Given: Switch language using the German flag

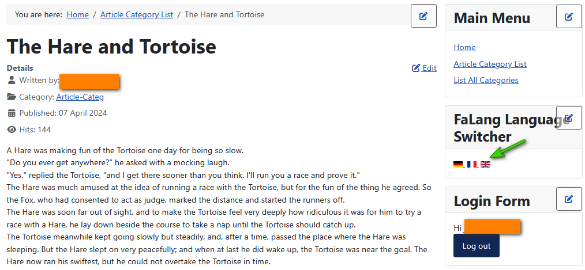Looking at the screenshot, I should (458, 164).
